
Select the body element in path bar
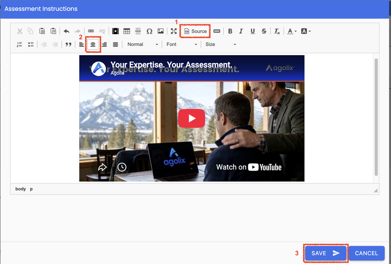click(x=21, y=189)
